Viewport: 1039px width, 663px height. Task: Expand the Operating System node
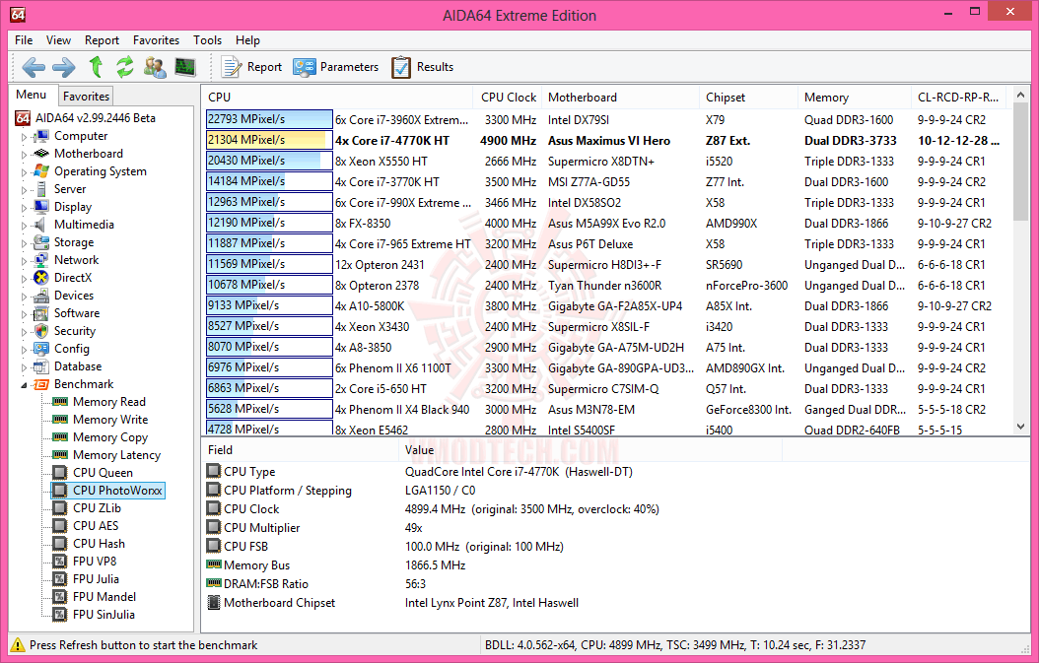click(25, 172)
